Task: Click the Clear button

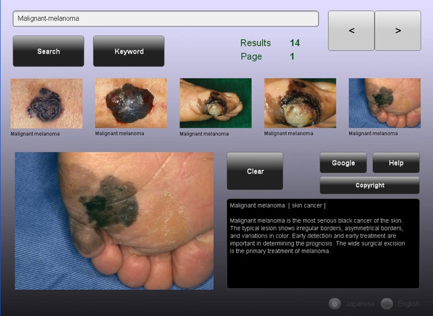Action: click(x=255, y=171)
